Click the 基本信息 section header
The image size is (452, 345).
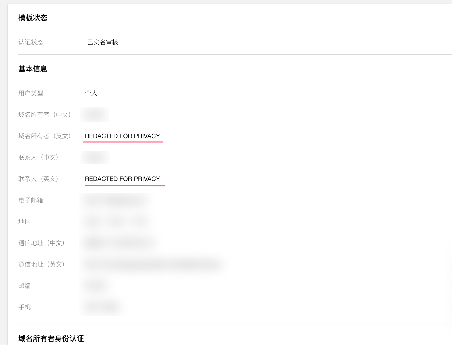tap(32, 69)
